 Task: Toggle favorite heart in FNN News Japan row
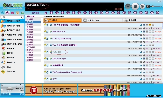click(x=147, y=59)
